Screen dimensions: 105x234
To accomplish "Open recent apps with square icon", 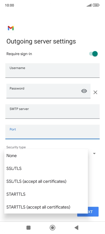I will [28, 228].
